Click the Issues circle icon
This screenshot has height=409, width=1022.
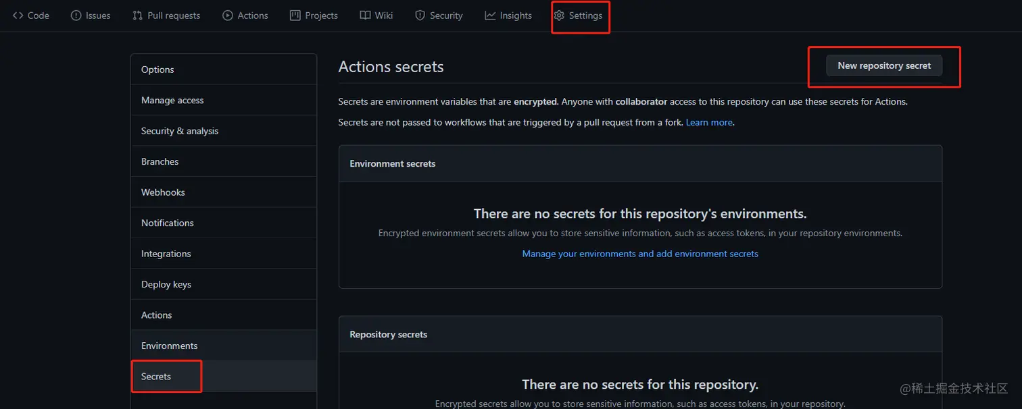click(x=76, y=16)
